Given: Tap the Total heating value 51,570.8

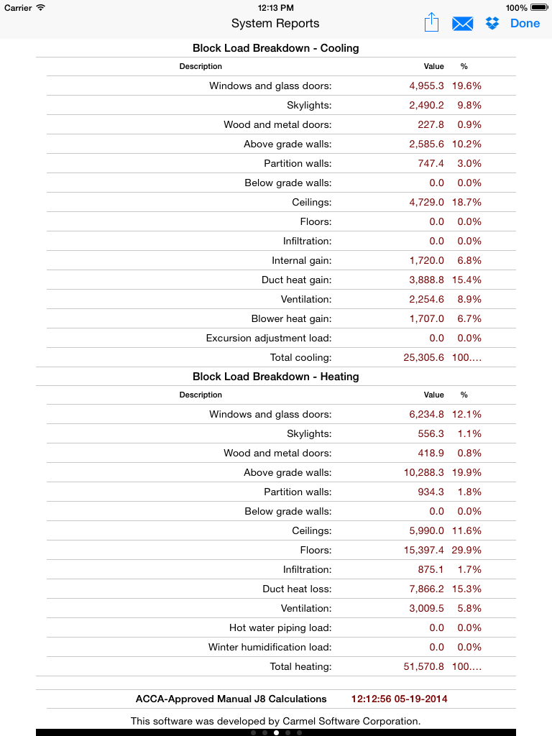Looking at the screenshot, I should (x=423, y=666).
